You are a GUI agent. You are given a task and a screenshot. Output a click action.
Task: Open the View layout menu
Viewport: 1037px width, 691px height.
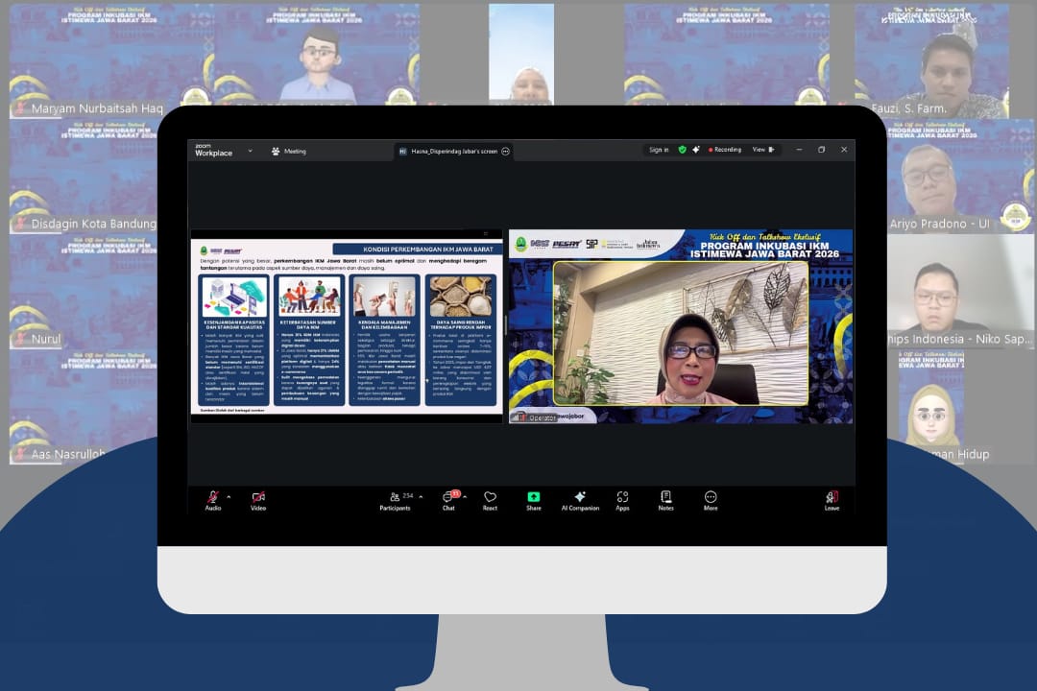coord(762,150)
